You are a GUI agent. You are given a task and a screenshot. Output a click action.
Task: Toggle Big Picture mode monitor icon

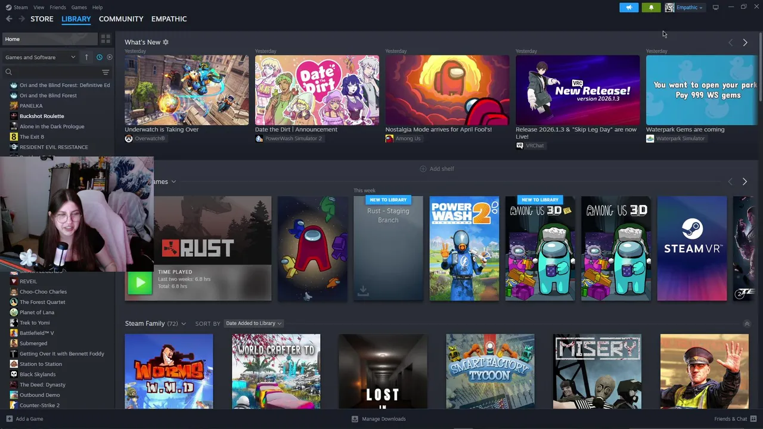click(715, 7)
